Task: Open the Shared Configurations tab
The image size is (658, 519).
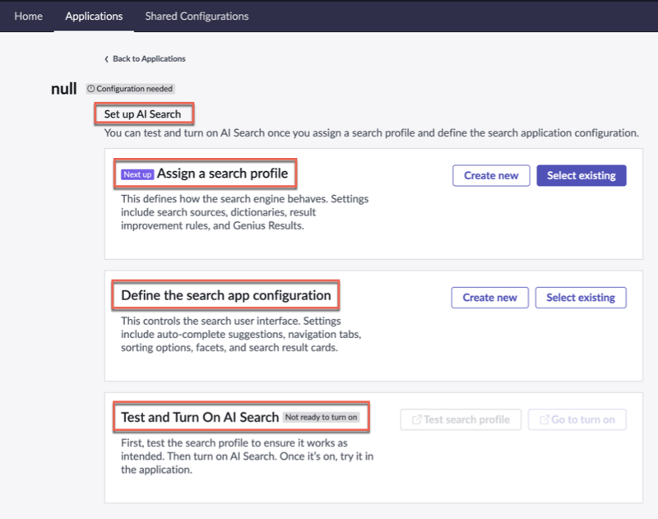Action: 197,16
